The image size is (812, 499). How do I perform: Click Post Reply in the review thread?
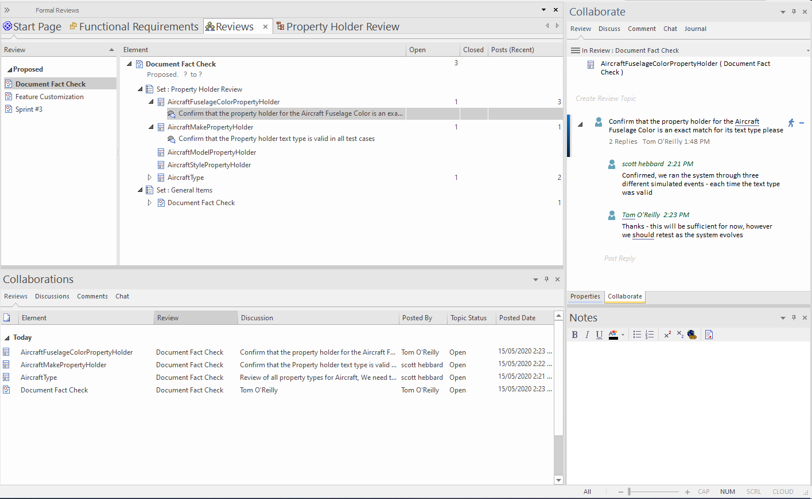[x=620, y=258]
